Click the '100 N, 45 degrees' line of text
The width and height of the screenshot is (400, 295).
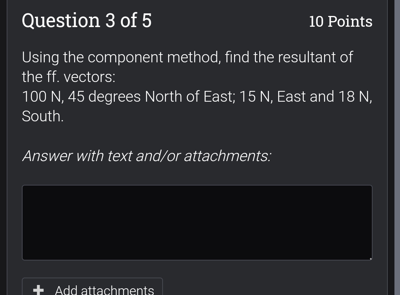(x=197, y=96)
